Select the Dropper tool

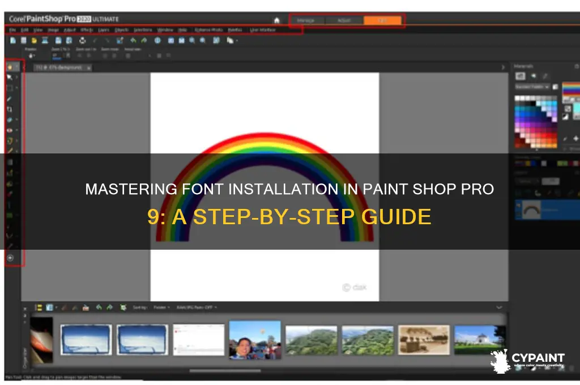click(x=10, y=99)
